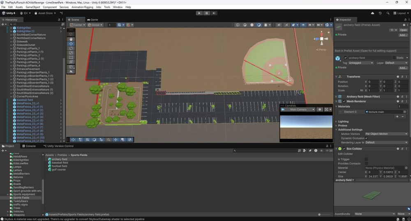
Task: Collapse the Transform component
Action: point(336,77)
